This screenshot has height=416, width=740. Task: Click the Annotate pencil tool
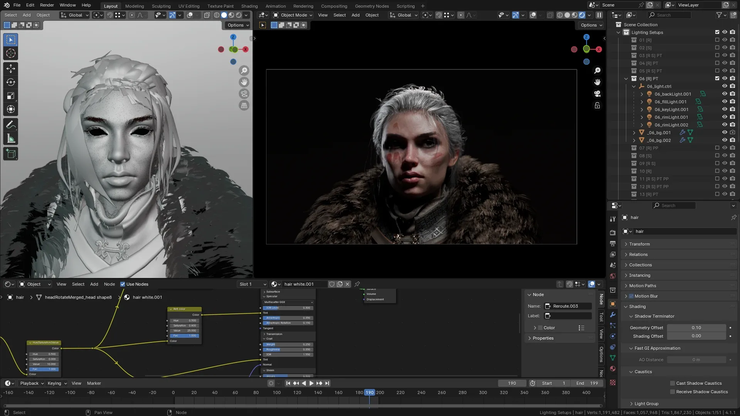11,125
